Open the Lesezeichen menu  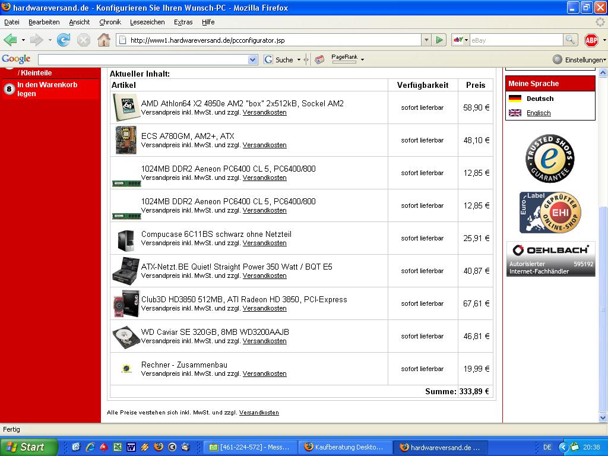(147, 22)
